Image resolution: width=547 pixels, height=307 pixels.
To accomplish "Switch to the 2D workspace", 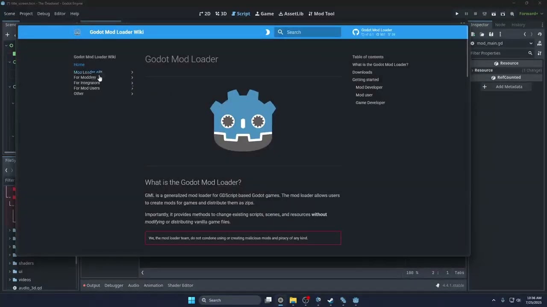I will tap(205, 14).
